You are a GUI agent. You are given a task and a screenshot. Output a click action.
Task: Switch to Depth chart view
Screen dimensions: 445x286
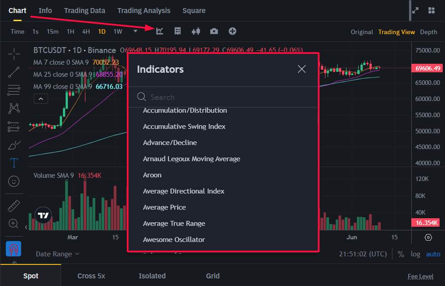(x=428, y=32)
